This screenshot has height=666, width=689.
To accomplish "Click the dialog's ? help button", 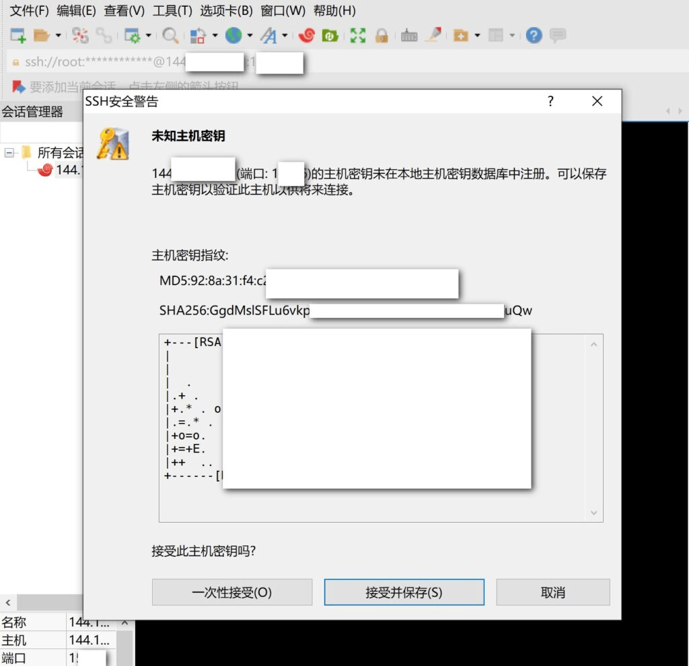I will pos(550,102).
